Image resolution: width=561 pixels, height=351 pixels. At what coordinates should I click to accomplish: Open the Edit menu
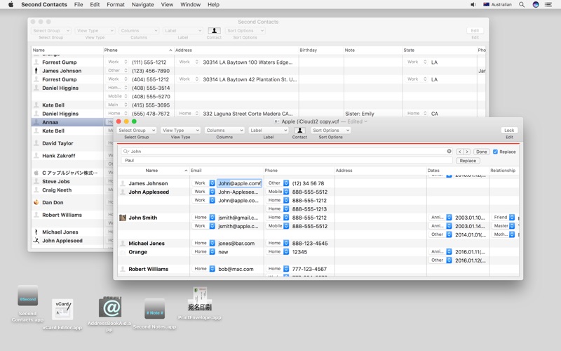point(95,5)
